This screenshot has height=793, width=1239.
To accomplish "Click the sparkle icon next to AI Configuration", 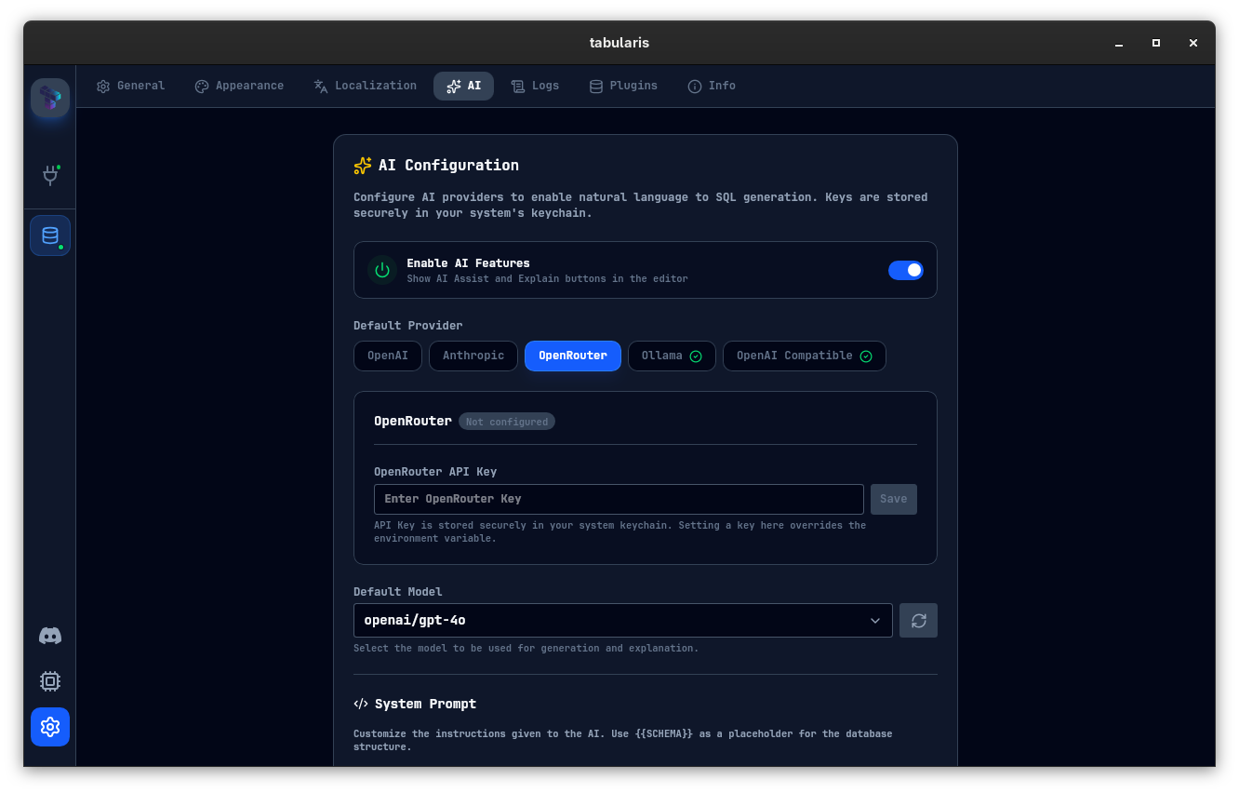I will pos(361,166).
